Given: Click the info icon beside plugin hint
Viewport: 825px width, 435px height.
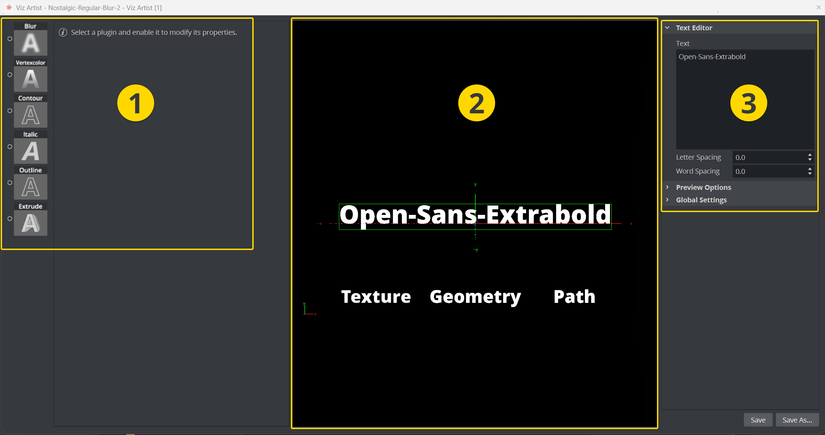Looking at the screenshot, I should coord(63,32).
